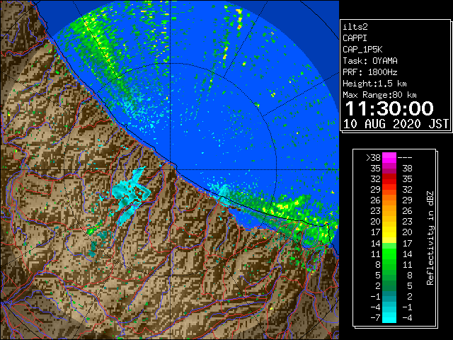453x340 pixels.
Task: Pick the cyan -7 to -4 dBZ swatch
Action: (389, 317)
